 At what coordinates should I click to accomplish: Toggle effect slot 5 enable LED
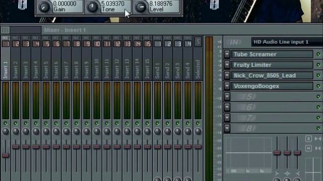coord(318,97)
